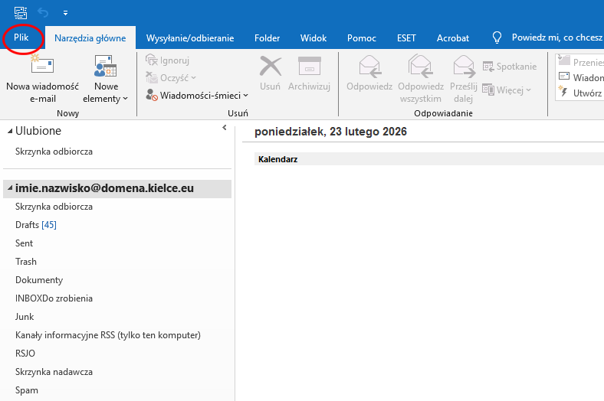Click the Spotkanie meeting button
The height and width of the screenshot is (401, 604).
[x=510, y=67]
